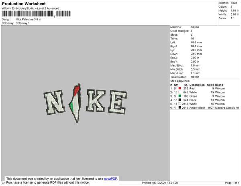Click the 'Page 1 of 1' footer
This screenshot has width=241, height=186.
tap(232, 183)
